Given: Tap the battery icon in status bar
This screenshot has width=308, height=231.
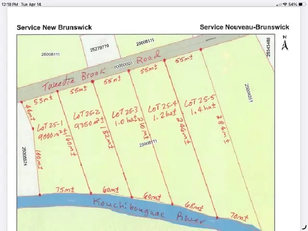Looking at the screenshot, I should 302,4.
